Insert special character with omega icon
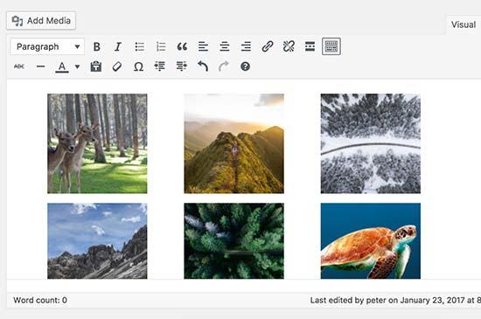The image size is (481, 319). click(139, 66)
